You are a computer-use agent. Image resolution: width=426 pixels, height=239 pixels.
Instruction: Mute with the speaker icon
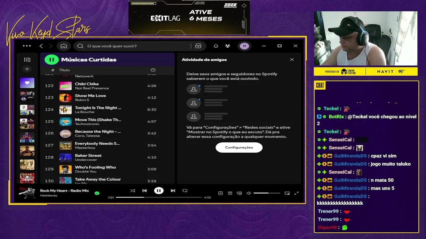[249, 193]
